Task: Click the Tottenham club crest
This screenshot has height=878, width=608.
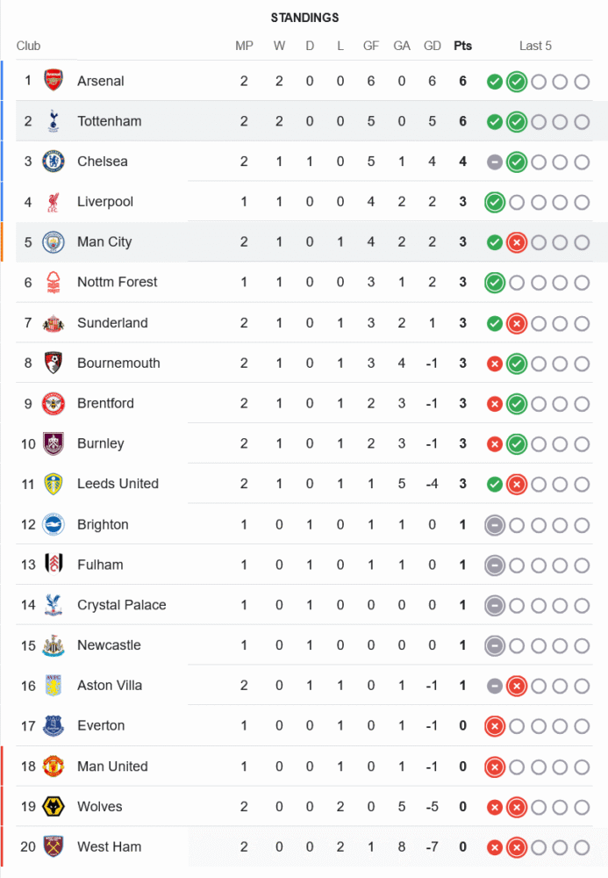Action: point(54,121)
